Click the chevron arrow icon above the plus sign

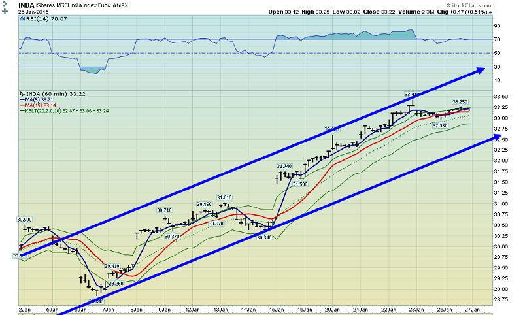pos(5,4)
